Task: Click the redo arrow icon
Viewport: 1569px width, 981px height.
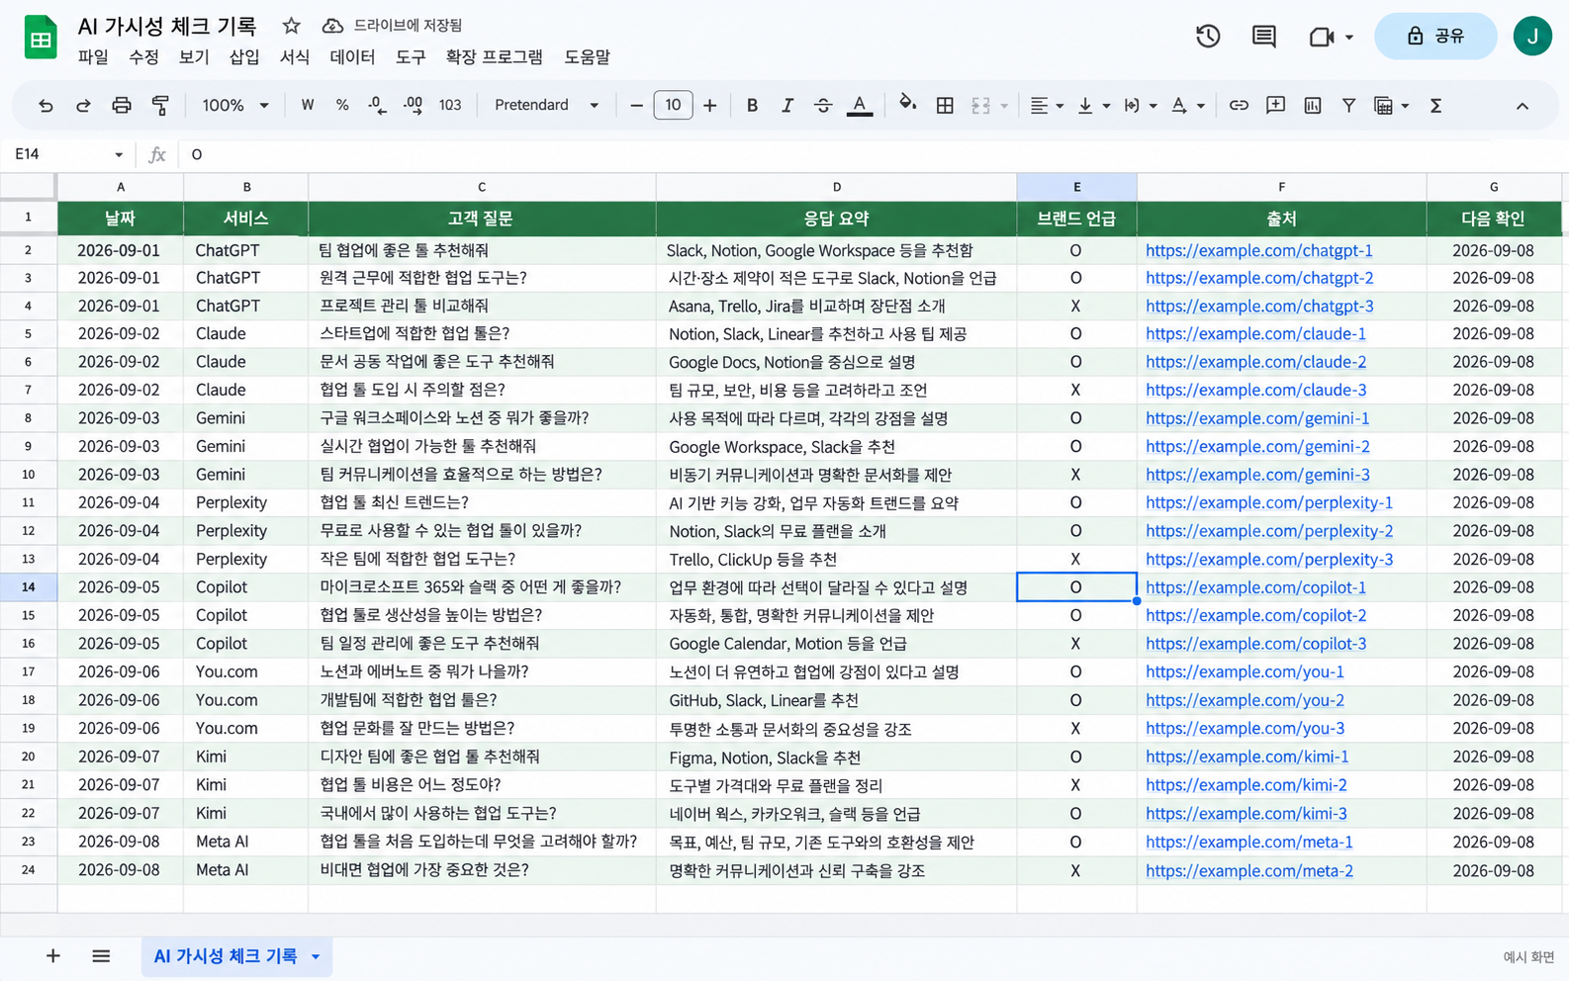Action: pyautogui.click(x=83, y=105)
